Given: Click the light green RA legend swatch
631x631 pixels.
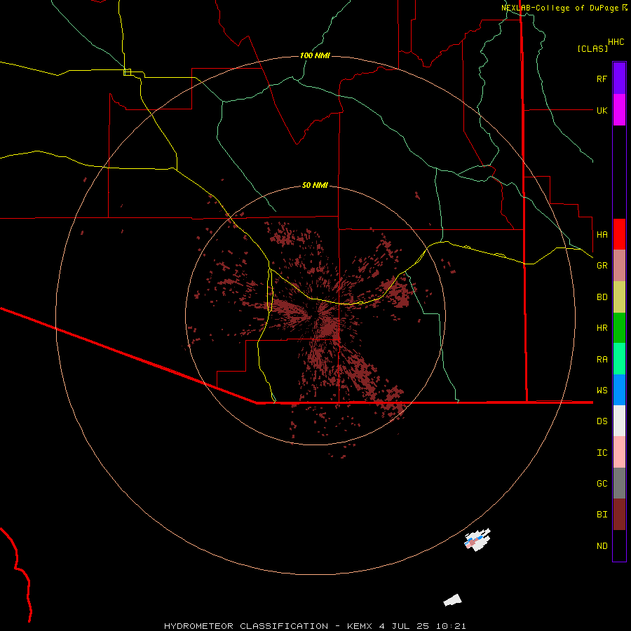Looking at the screenshot, I should click(619, 359).
